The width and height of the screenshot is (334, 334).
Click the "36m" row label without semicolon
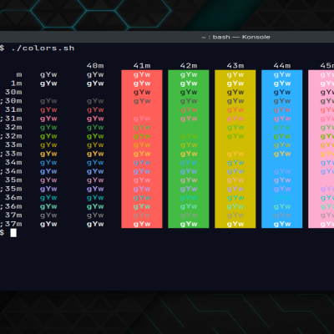tap(13, 198)
